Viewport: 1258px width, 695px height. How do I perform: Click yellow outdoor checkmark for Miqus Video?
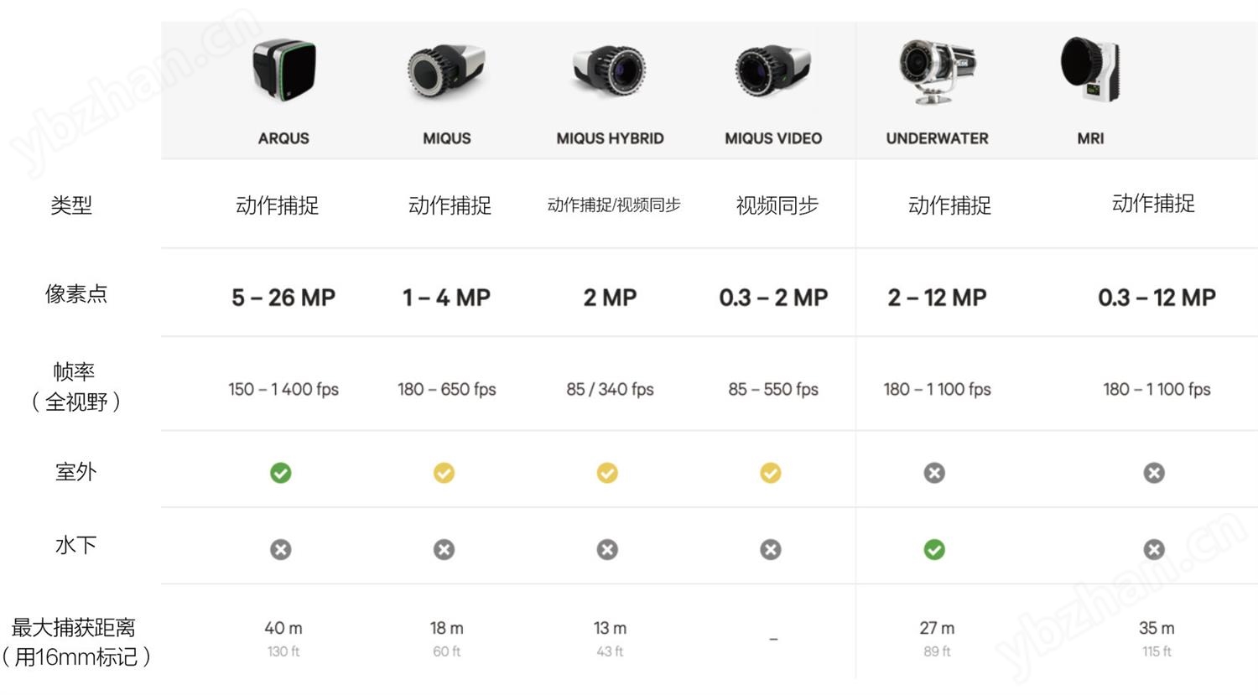[771, 473]
